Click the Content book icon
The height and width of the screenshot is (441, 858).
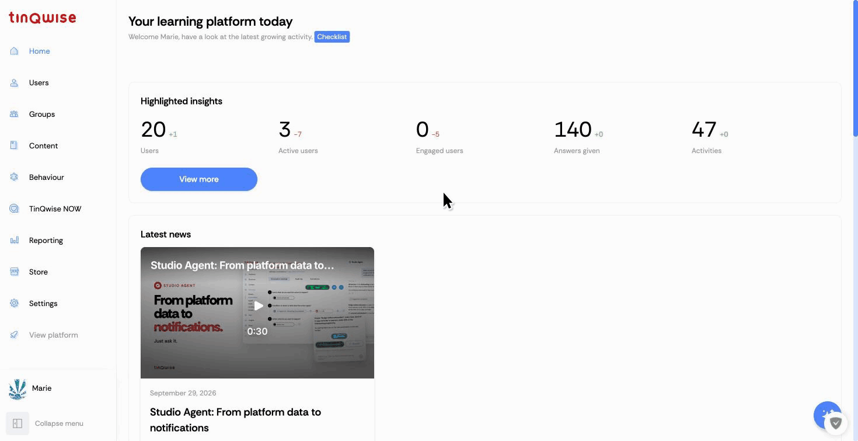(x=15, y=146)
